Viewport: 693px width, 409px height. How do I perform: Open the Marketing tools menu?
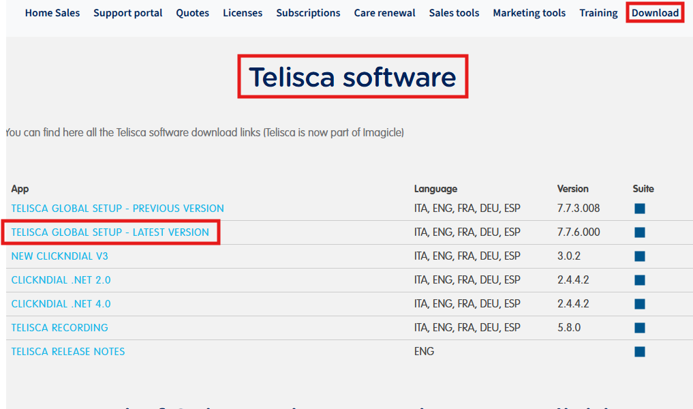tap(529, 13)
